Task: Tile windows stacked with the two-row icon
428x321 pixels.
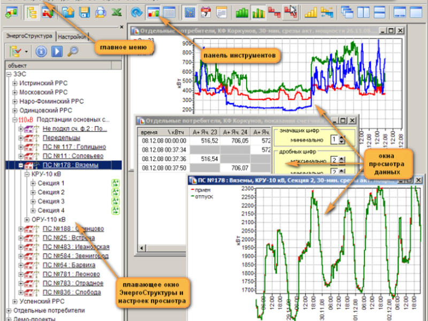Action: [379, 12]
